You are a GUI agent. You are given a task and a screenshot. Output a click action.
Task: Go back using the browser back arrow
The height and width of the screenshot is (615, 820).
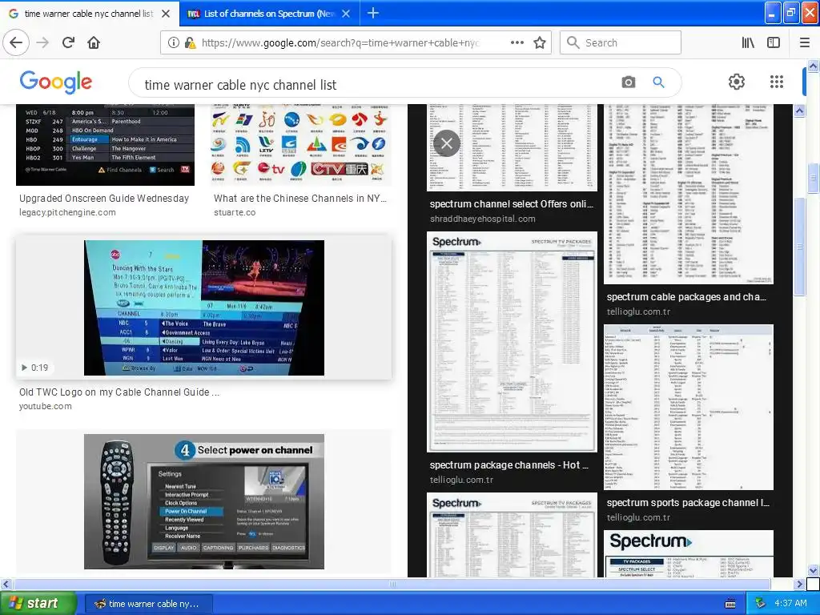[16, 42]
